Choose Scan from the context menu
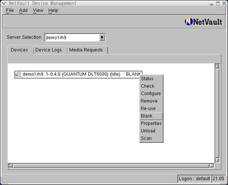This screenshot has height=185, width=228. (x=151, y=138)
